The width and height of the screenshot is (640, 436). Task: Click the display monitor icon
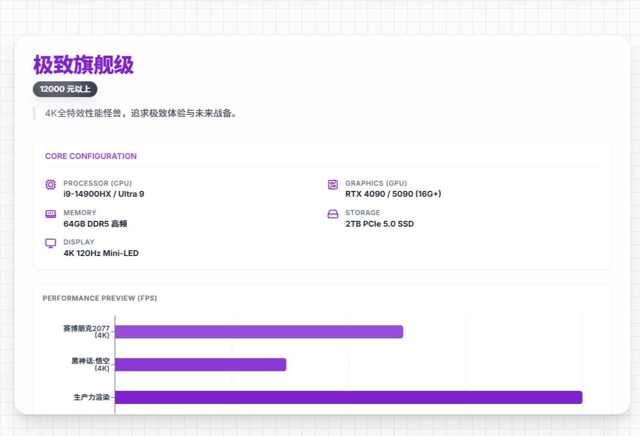50,243
